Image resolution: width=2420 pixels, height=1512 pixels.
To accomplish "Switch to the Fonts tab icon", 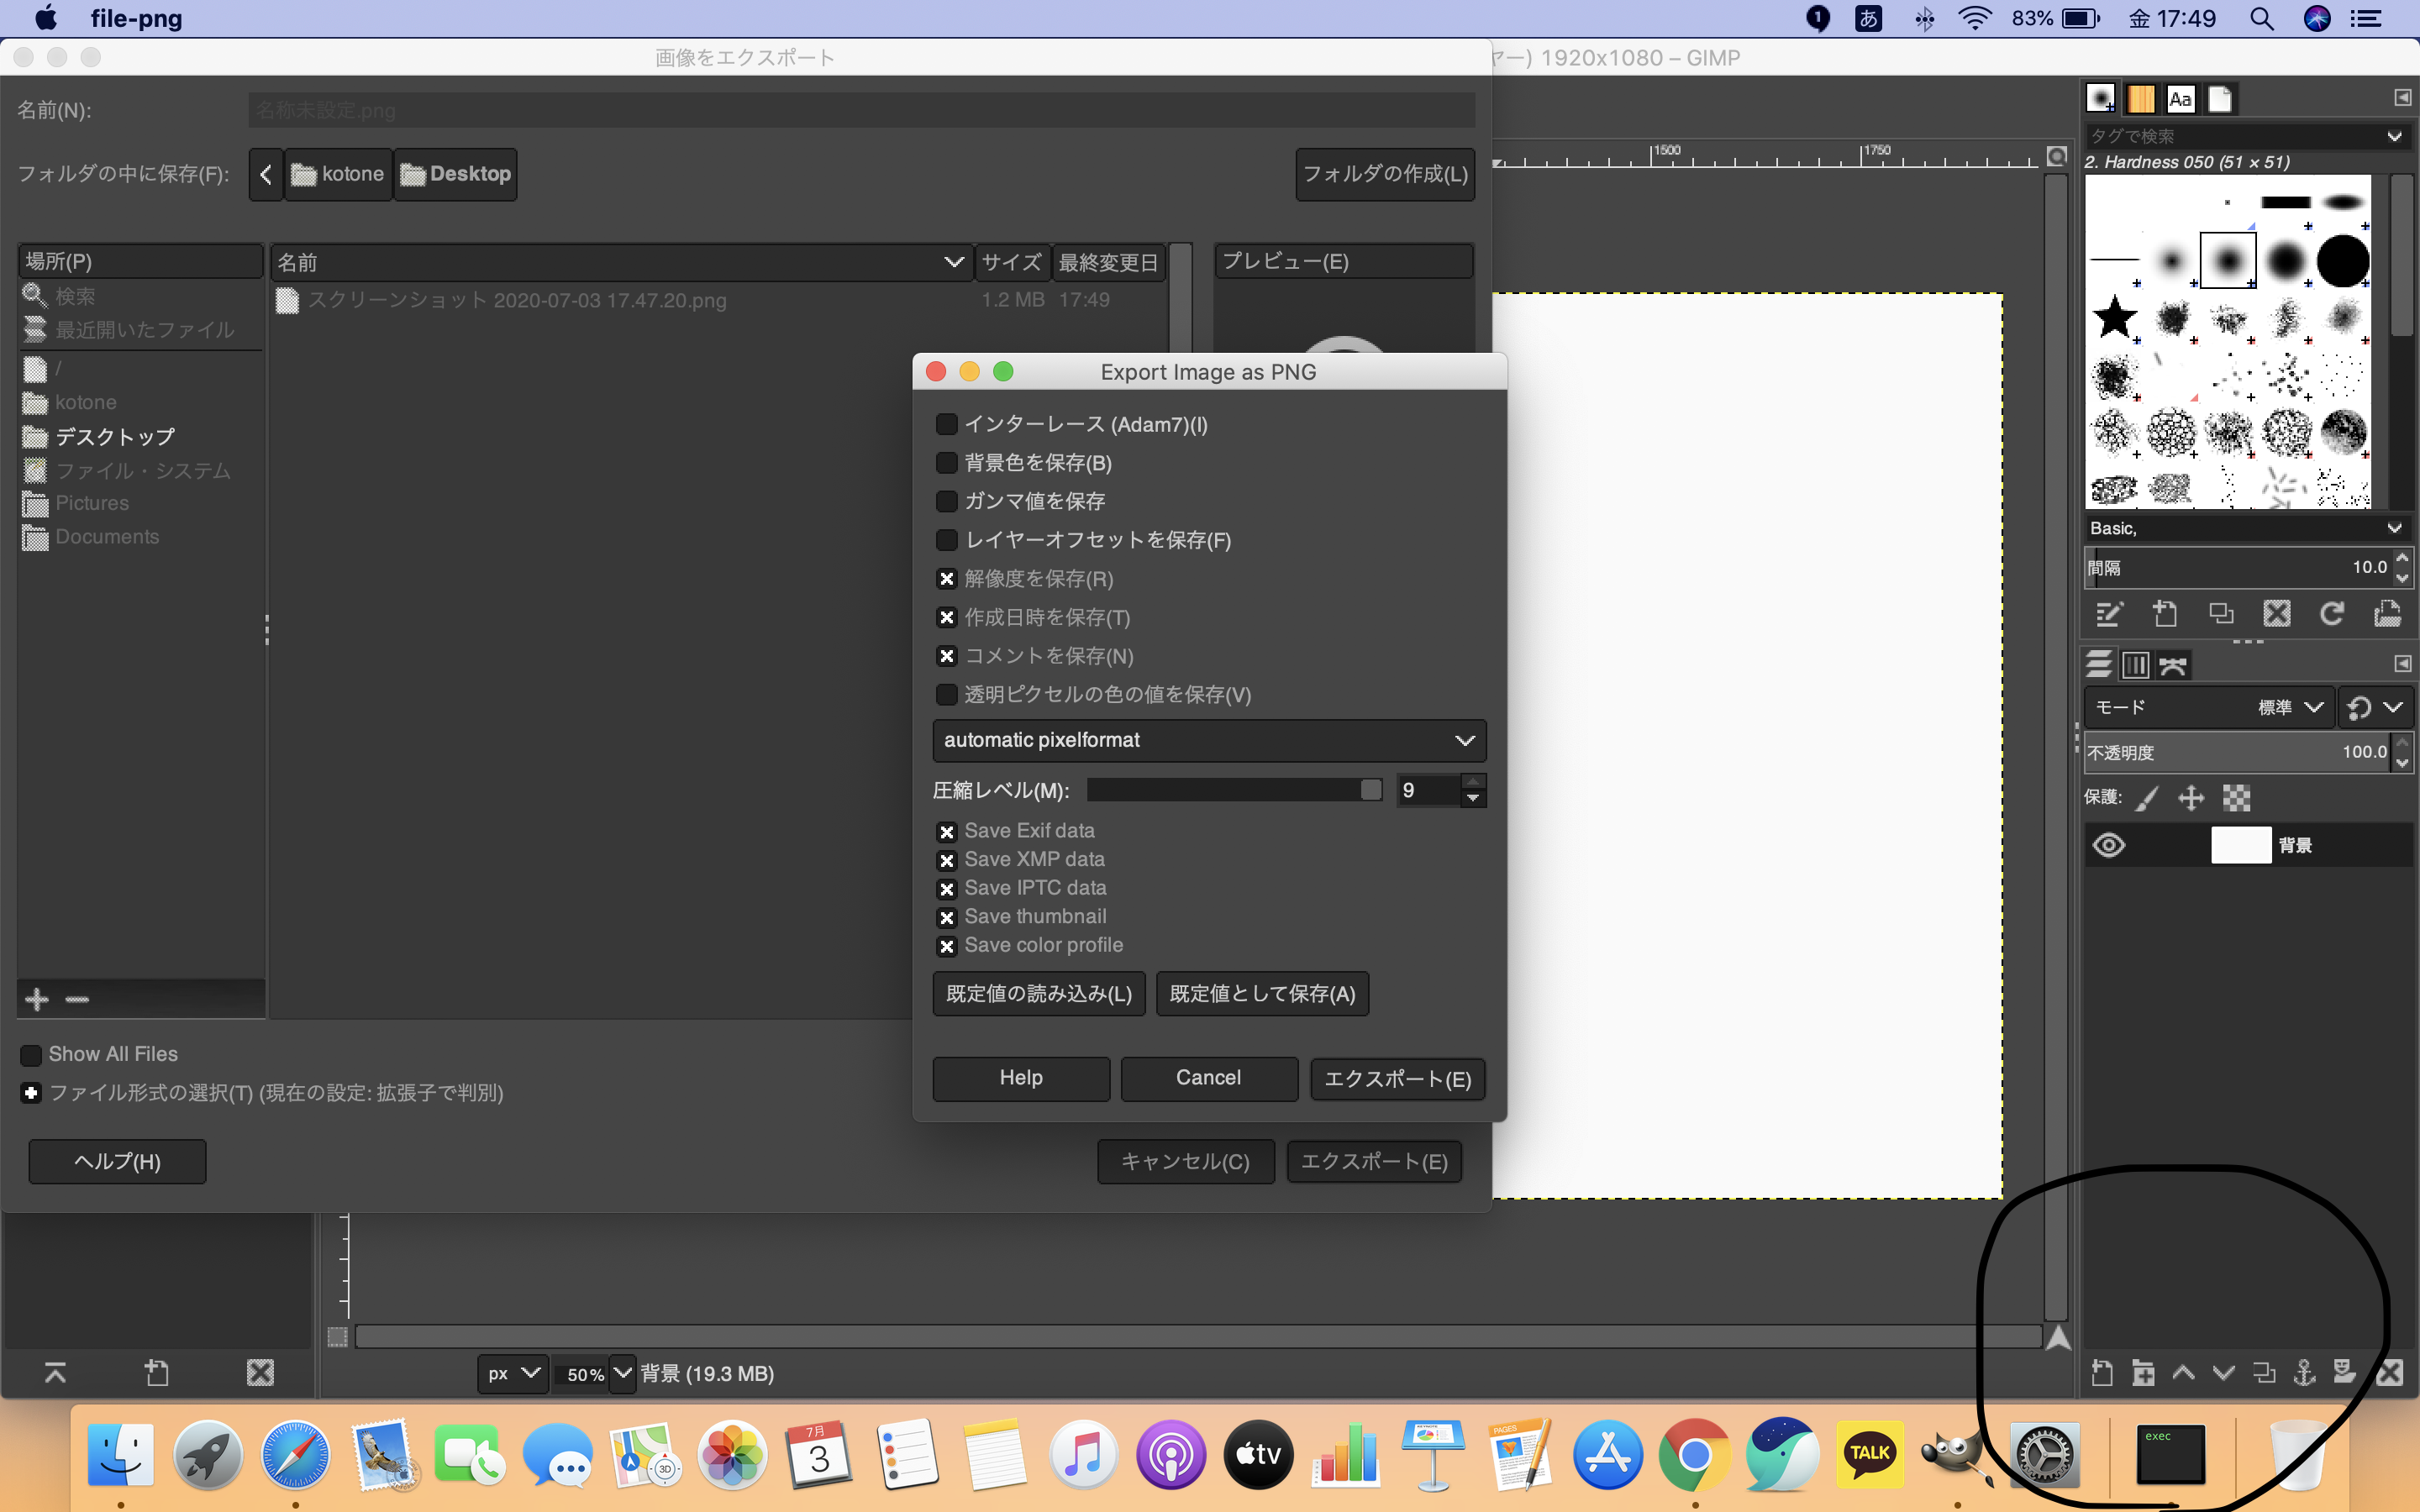I will point(2180,99).
